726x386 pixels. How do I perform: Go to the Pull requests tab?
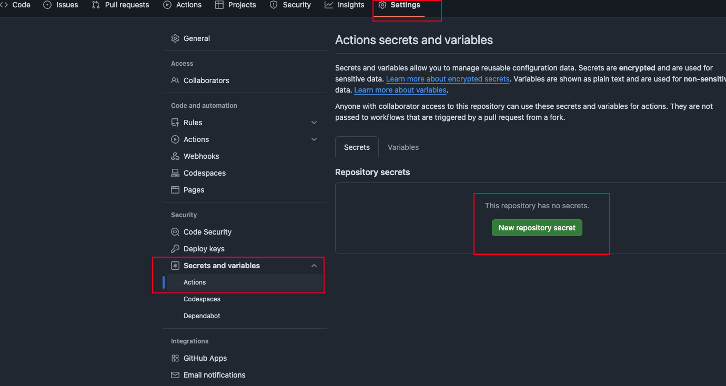pos(120,5)
